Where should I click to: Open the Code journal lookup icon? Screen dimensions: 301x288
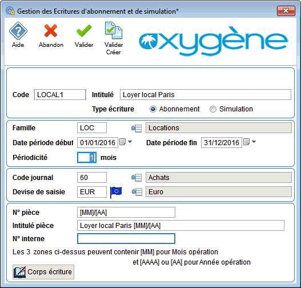click(x=137, y=178)
